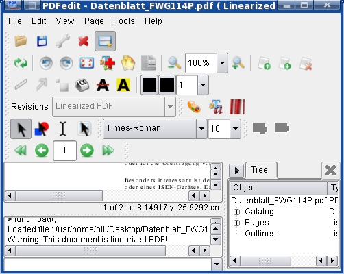Screen dimensions: 344x274
Task: Expand the Pages tree node
Action: [237, 223]
